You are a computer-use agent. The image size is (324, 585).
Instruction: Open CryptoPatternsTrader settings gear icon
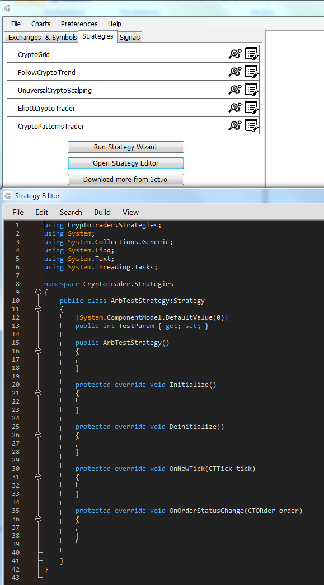click(x=235, y=126)
